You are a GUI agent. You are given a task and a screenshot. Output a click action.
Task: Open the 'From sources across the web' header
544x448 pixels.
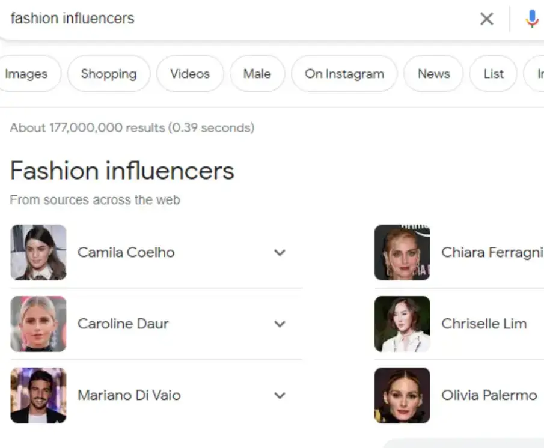[95, 199]
